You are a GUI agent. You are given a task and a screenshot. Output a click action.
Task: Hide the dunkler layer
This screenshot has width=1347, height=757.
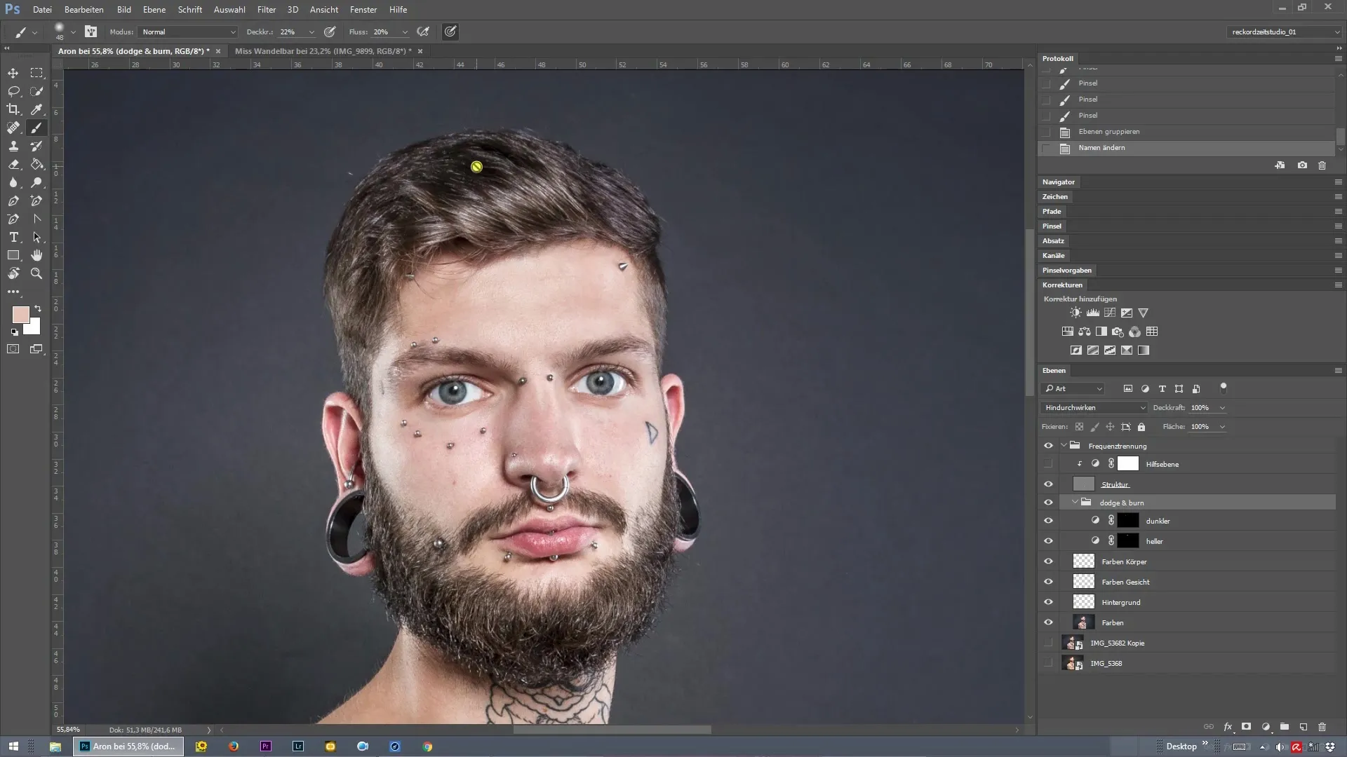click(1048, 521)
